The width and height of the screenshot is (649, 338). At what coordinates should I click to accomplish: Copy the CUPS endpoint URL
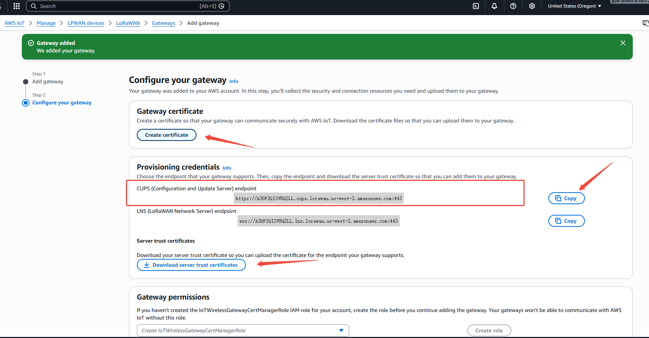(x=566, y=198)
